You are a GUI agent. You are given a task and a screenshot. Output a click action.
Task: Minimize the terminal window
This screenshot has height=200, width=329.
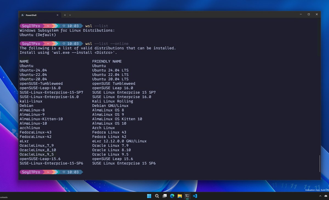[x=301, y=14]
